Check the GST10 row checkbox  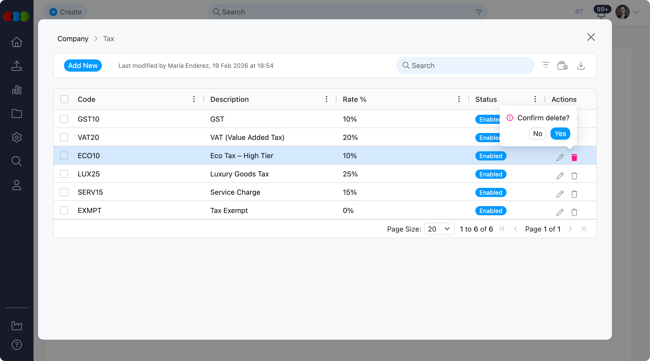click(x=64, y=119)
